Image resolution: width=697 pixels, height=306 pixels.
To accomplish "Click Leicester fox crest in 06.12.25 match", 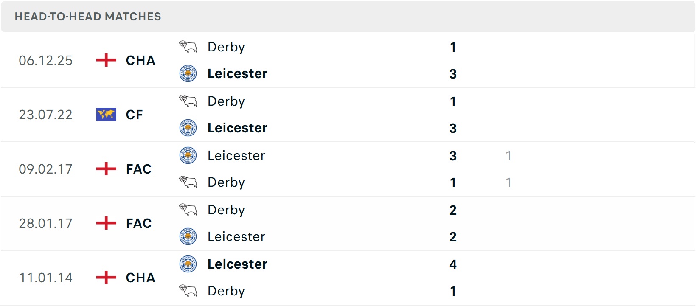I will 188,73.
